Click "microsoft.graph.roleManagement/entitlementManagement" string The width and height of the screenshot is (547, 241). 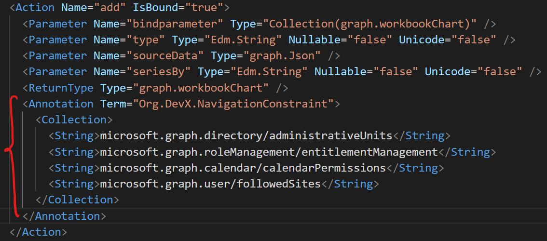point(269,152)
